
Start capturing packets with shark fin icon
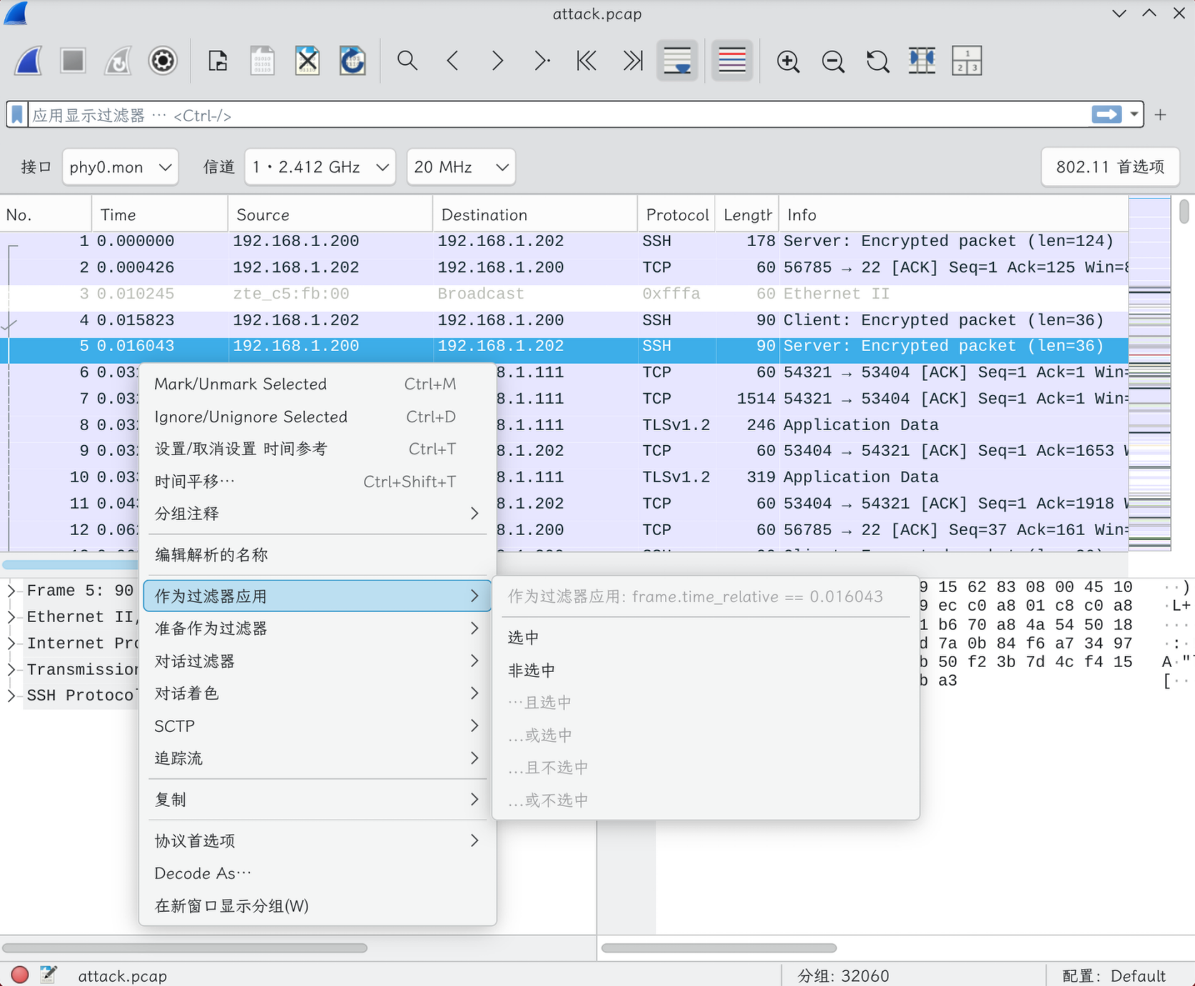[29, 61]
